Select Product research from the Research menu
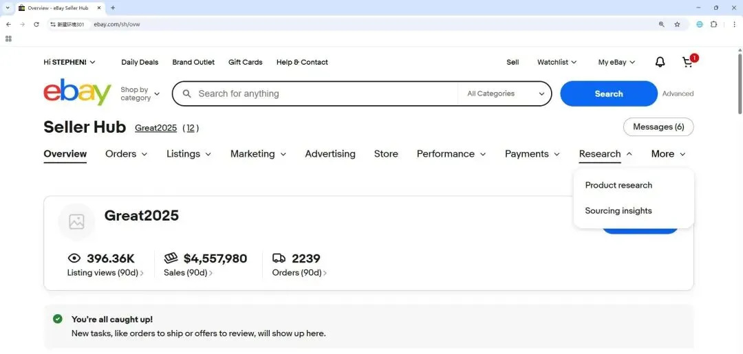 [618, 185]
